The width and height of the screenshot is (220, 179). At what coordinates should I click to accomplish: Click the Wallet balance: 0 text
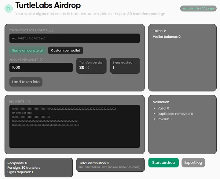click(x=167, y=37)
